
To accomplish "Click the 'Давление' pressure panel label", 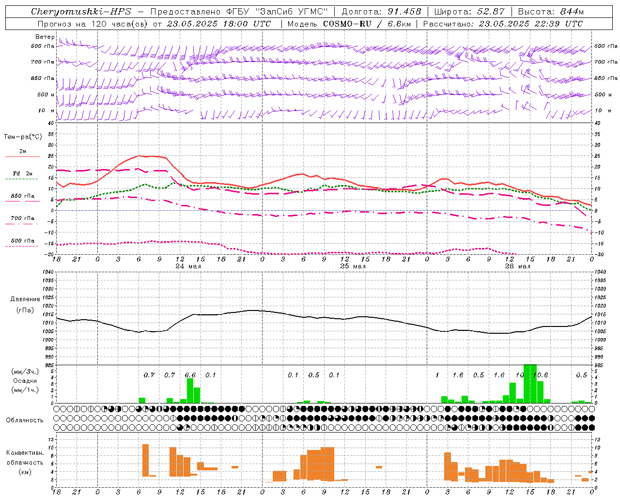I will click(25, 299).
